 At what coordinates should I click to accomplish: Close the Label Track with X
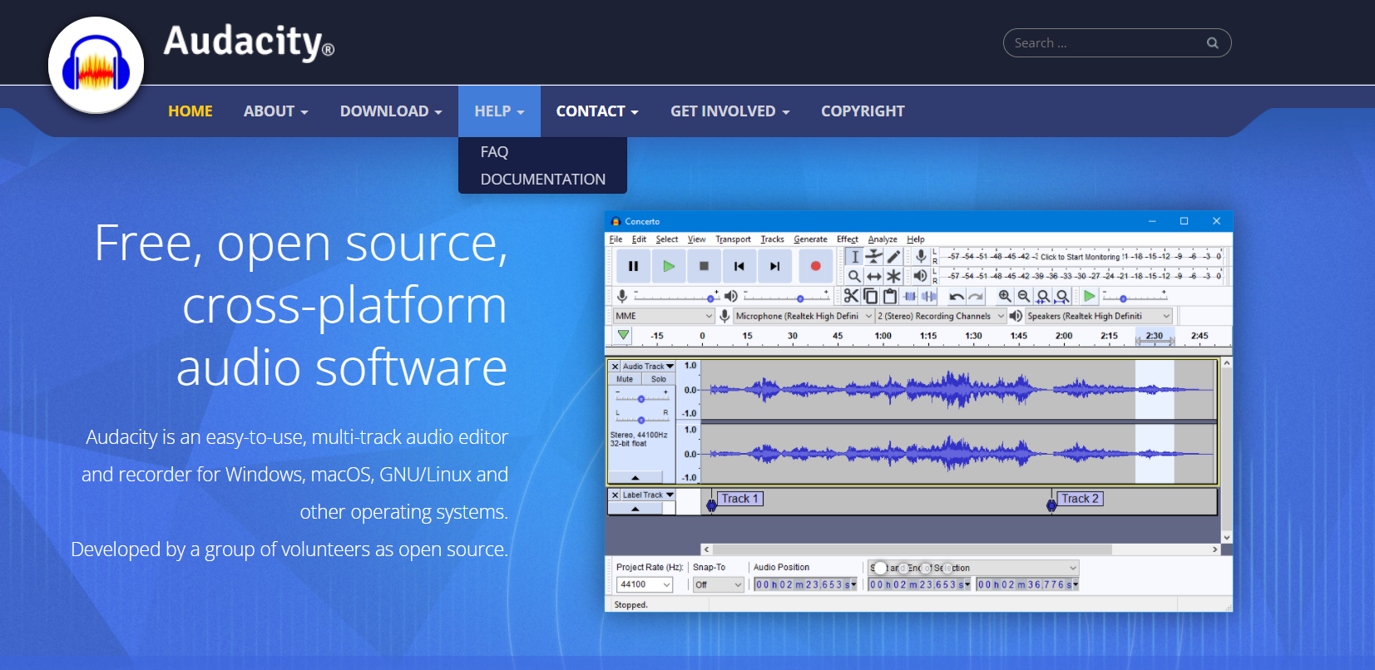click(615, 495)
